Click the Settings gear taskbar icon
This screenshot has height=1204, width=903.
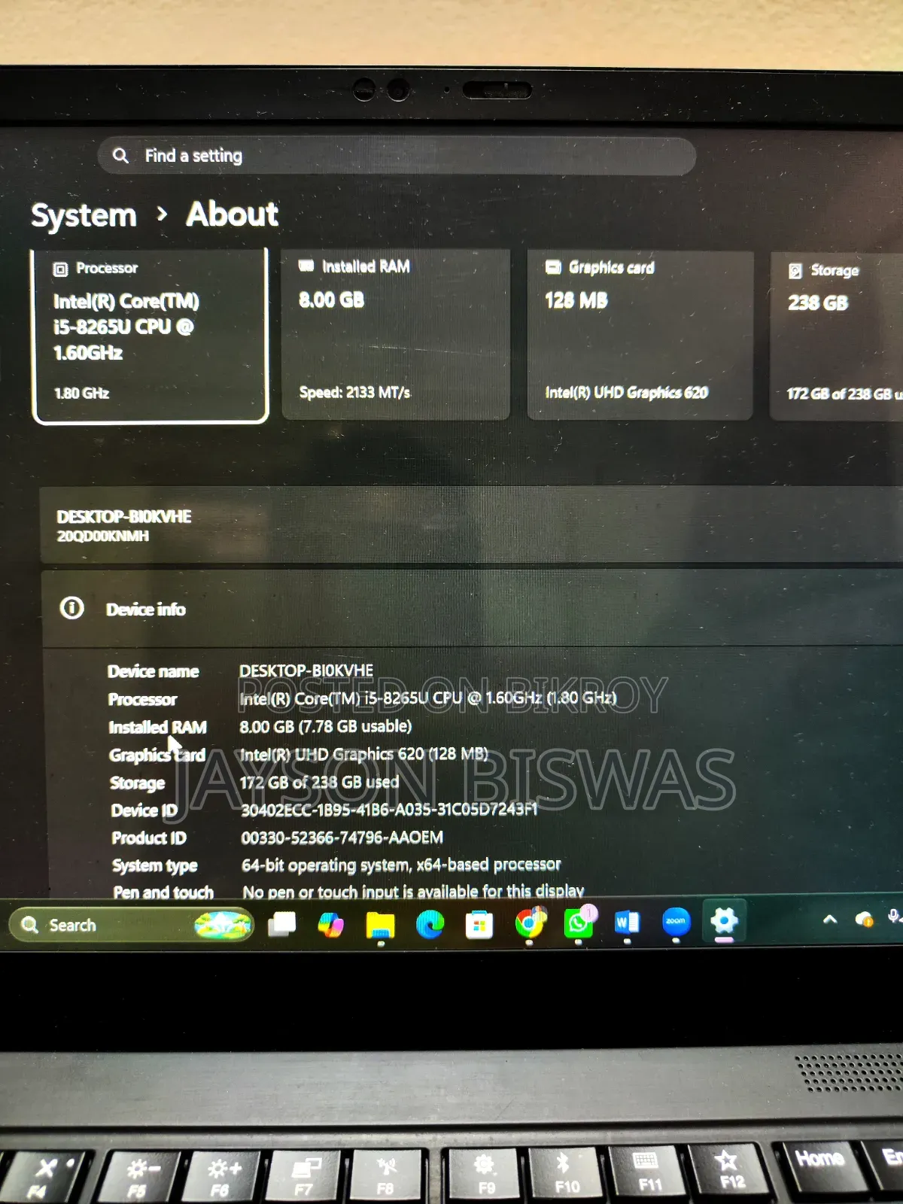click(724, 920)
